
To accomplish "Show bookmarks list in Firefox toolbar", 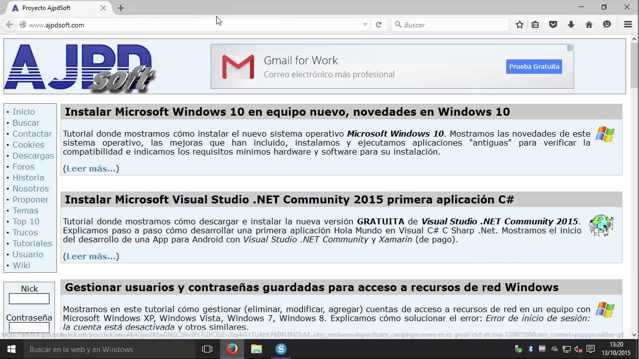I will [x=535, y=24].
